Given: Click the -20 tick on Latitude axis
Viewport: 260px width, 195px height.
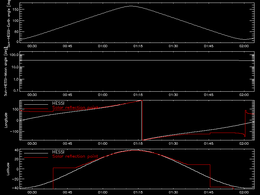Looking at the screenshot, I should coord(15,179).
